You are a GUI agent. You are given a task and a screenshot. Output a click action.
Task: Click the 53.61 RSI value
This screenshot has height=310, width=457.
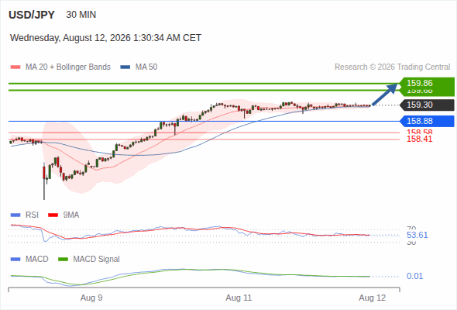417,235
